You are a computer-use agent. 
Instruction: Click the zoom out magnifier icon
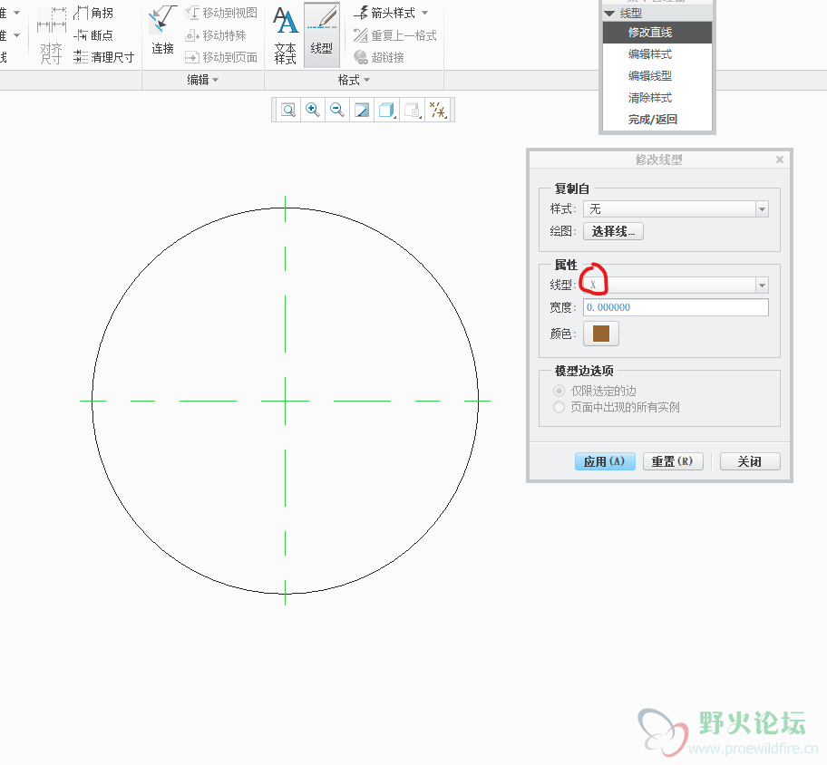click(337, 110)
